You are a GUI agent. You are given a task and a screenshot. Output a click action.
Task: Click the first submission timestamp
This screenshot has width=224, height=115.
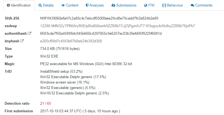click(80, 111)
